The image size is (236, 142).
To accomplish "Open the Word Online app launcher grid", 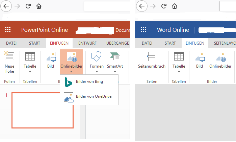I will (x=143, y=30).
